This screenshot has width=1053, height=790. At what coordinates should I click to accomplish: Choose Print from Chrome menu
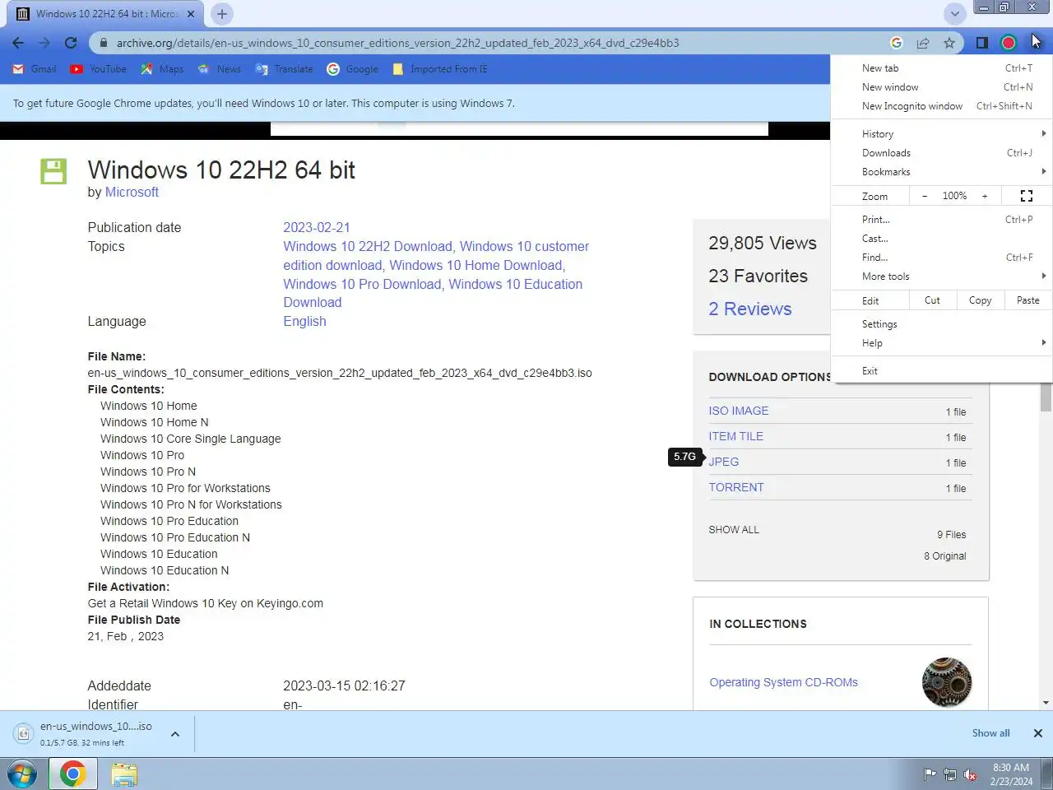coord(942,220)
